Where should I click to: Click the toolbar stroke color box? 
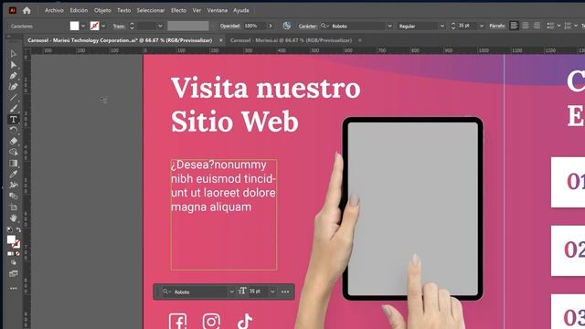pyautogui.click(x=16, y=245)
